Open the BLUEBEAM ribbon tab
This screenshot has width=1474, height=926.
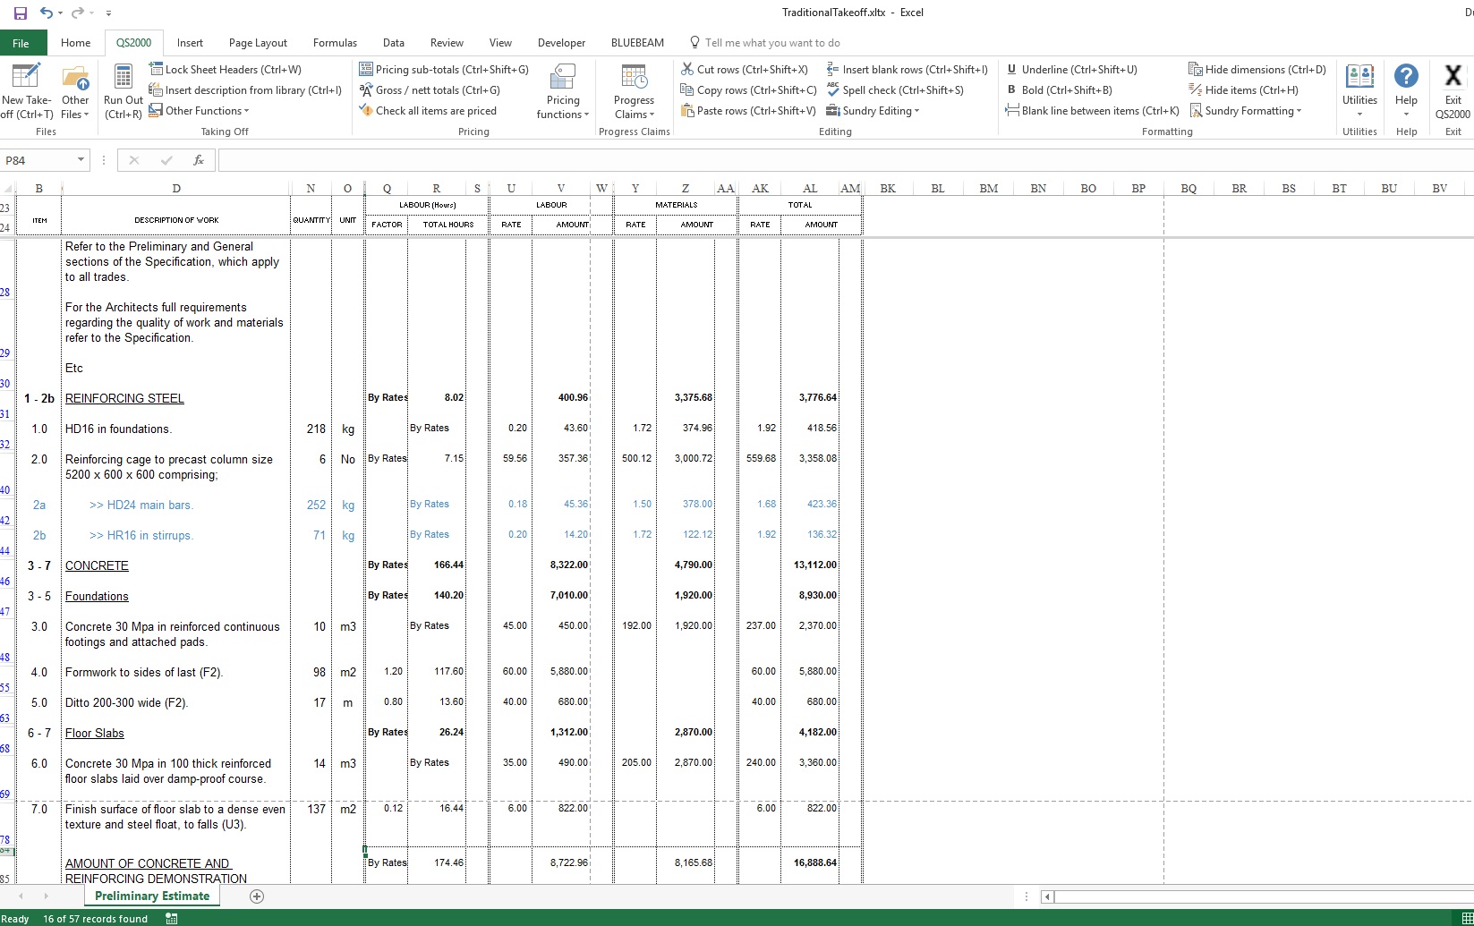tap(637, 43)
